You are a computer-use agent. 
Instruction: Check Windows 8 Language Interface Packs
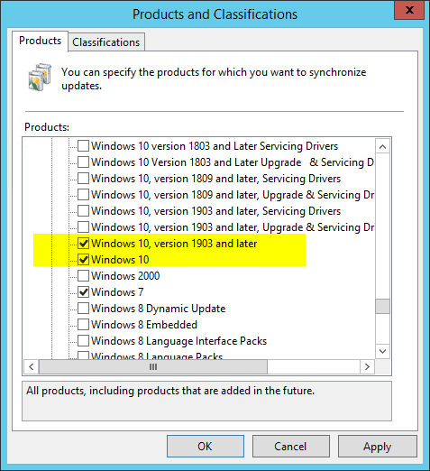click(x=83, y=341)
